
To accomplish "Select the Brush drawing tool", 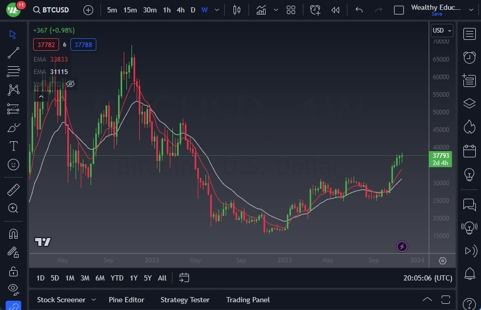I will (x=13, y=127).
